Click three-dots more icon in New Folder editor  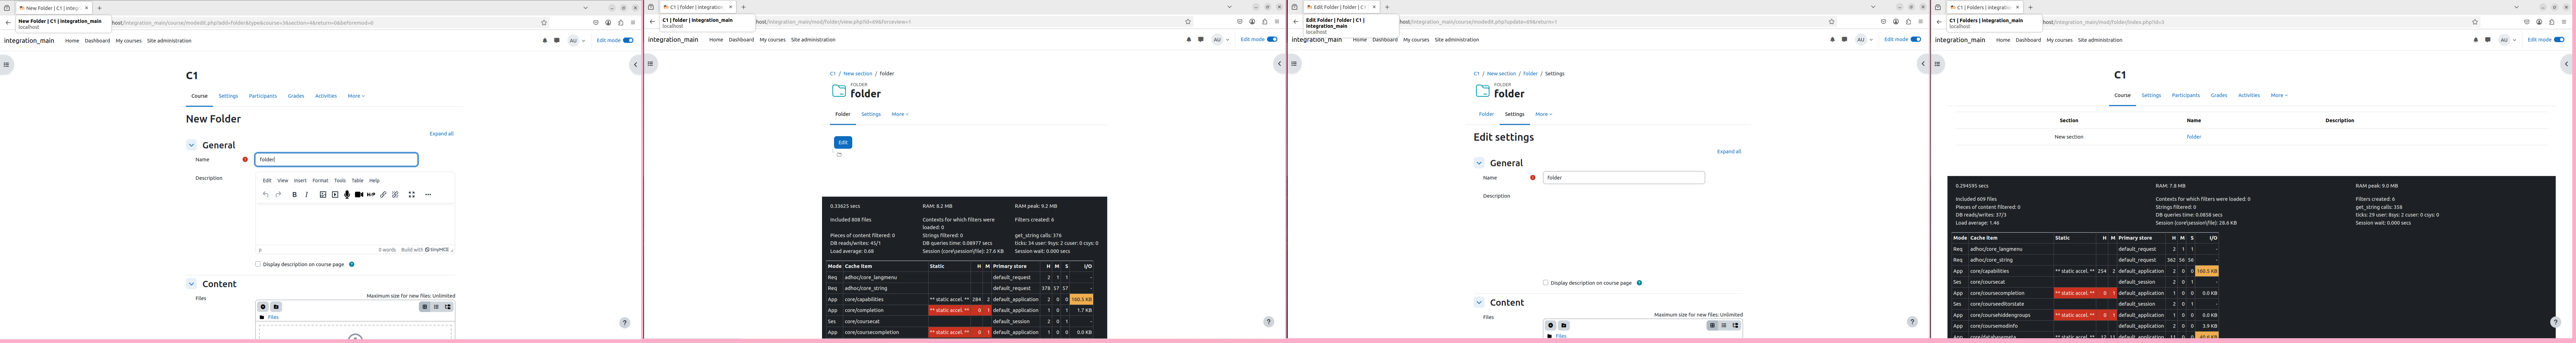pyautogui.click(x=428, y=194)
